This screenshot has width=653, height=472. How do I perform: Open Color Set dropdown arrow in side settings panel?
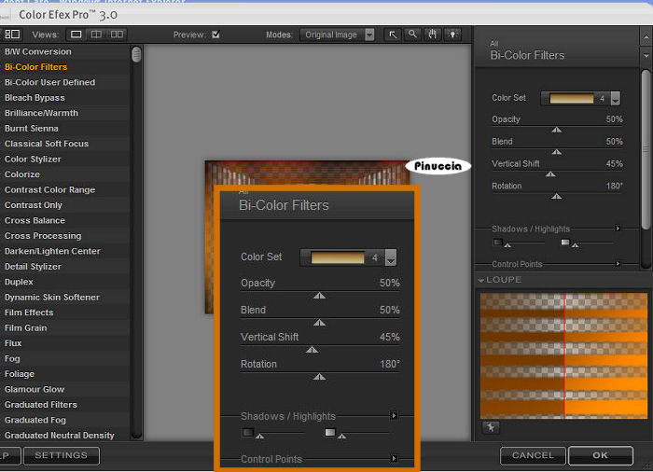(x=615, y=99)
